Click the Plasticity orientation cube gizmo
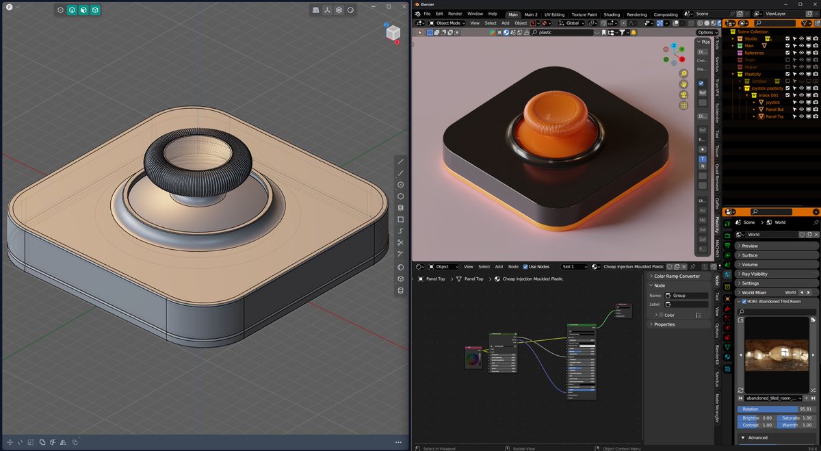821x451 pixels. click(x=393, y=33)
